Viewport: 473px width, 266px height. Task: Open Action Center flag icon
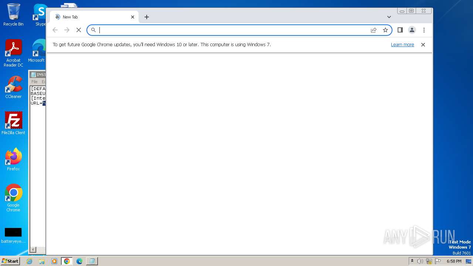438,261
